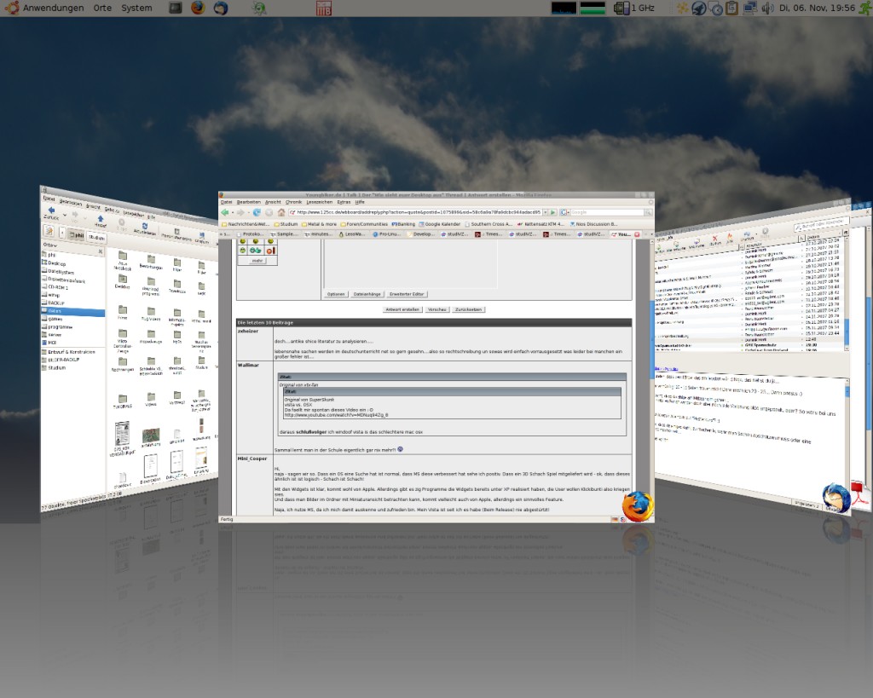Select BACKUP in the file manager sidebar
873x698 pixels.
point(54,303)
